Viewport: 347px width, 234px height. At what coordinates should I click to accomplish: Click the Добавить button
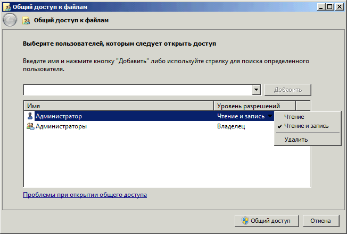coord(288,90)
